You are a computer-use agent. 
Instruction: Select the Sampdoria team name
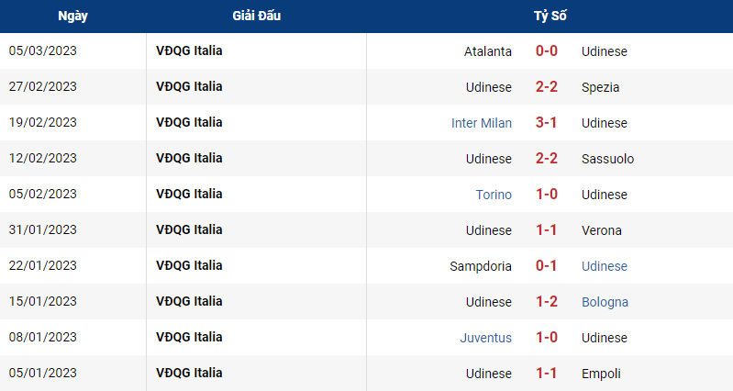tap(480, 266)
